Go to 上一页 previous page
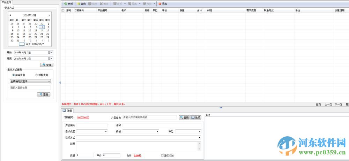This screenshot has width=349, height=161. pyautogui.click(x=328, y=104)
